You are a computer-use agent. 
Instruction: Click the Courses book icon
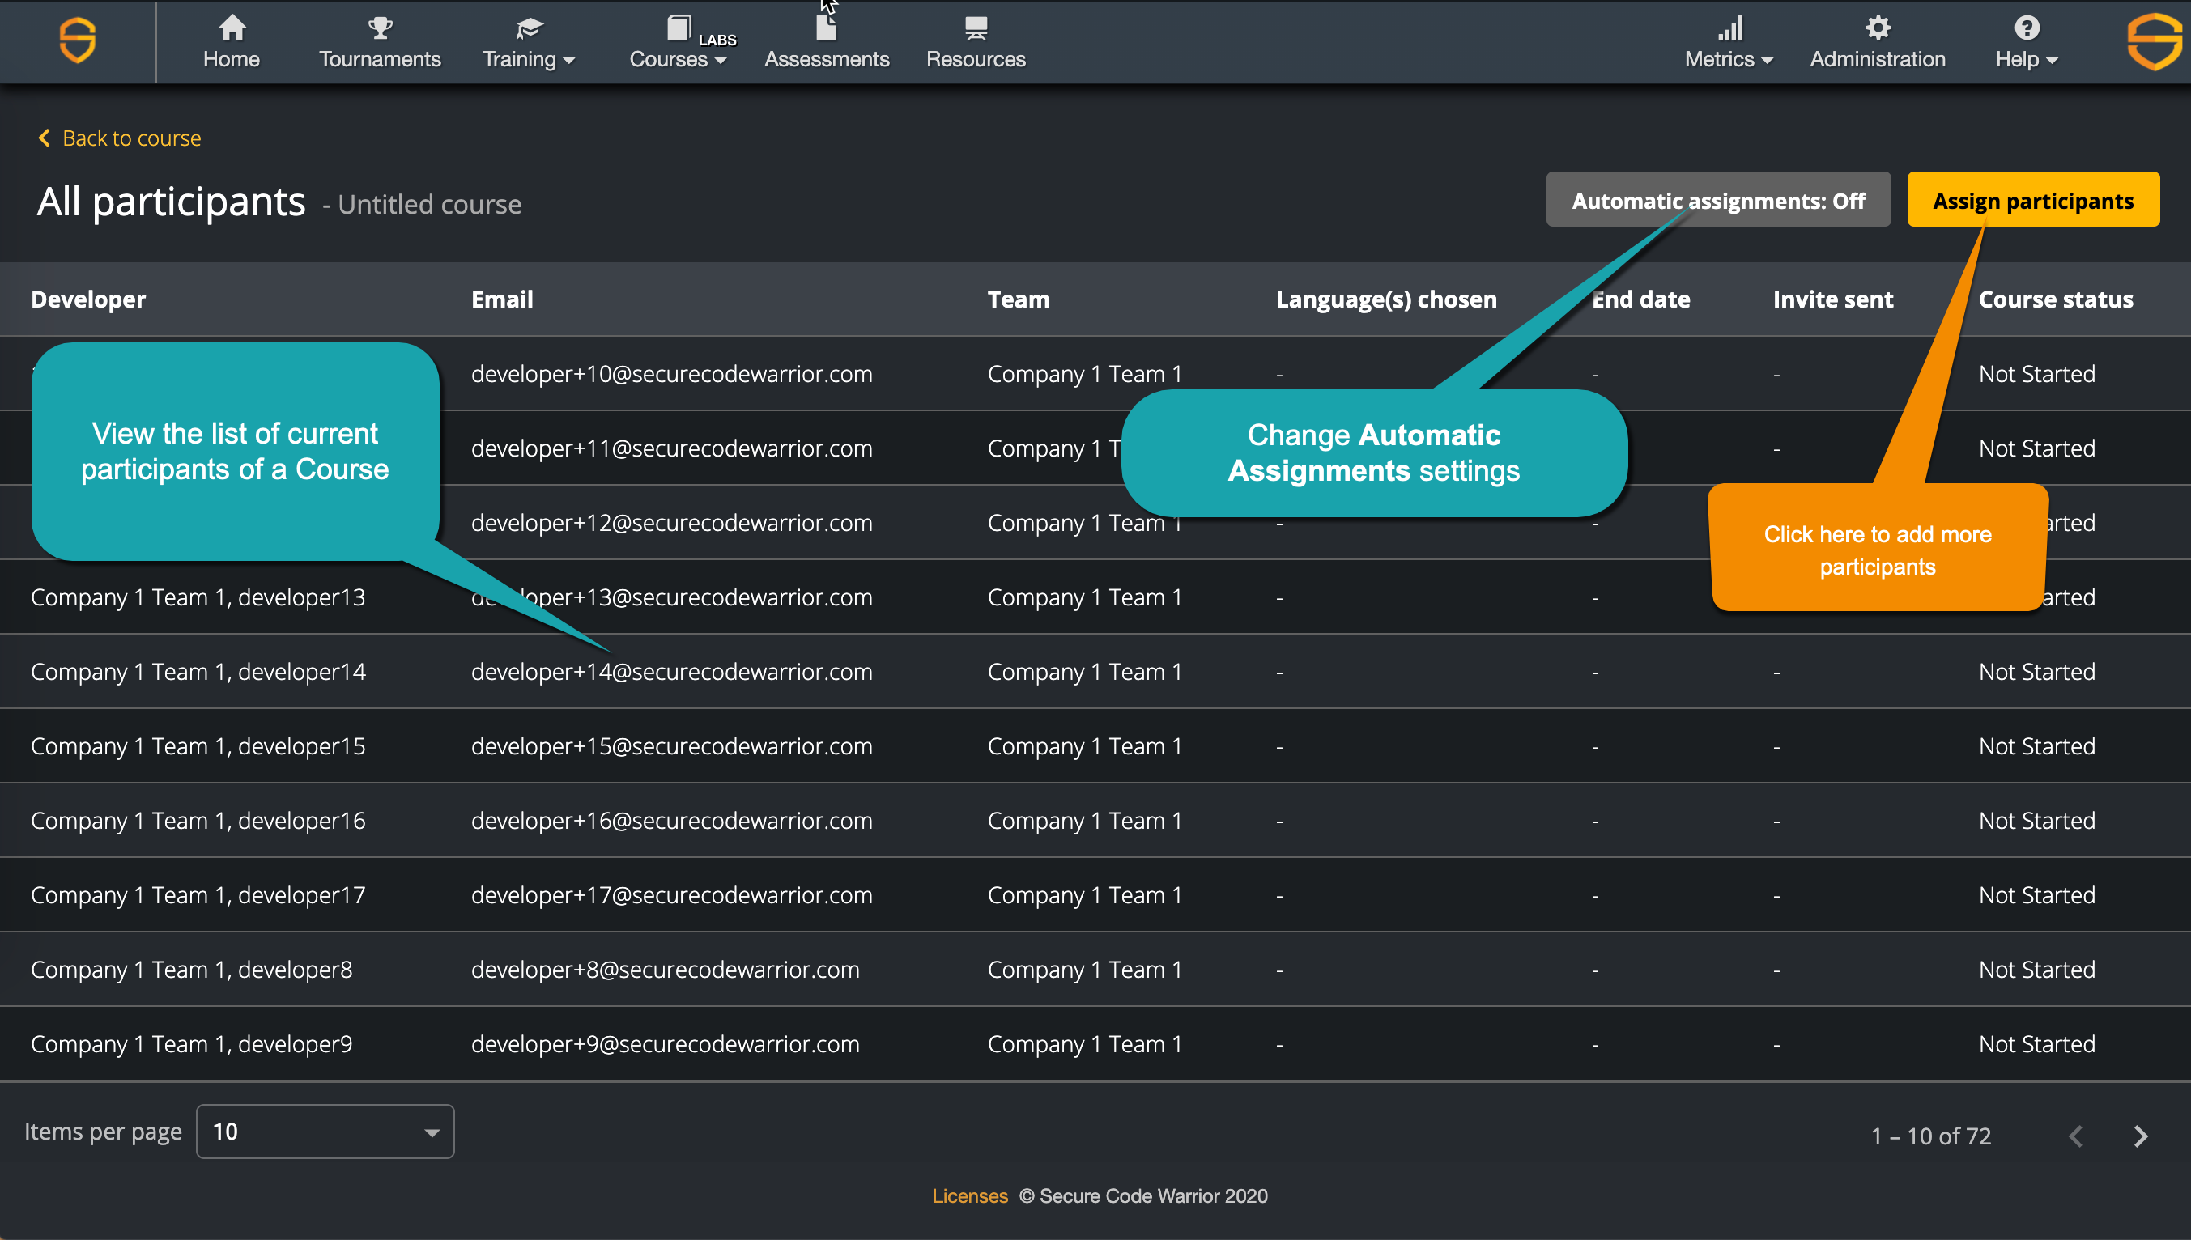pos(678,28)
